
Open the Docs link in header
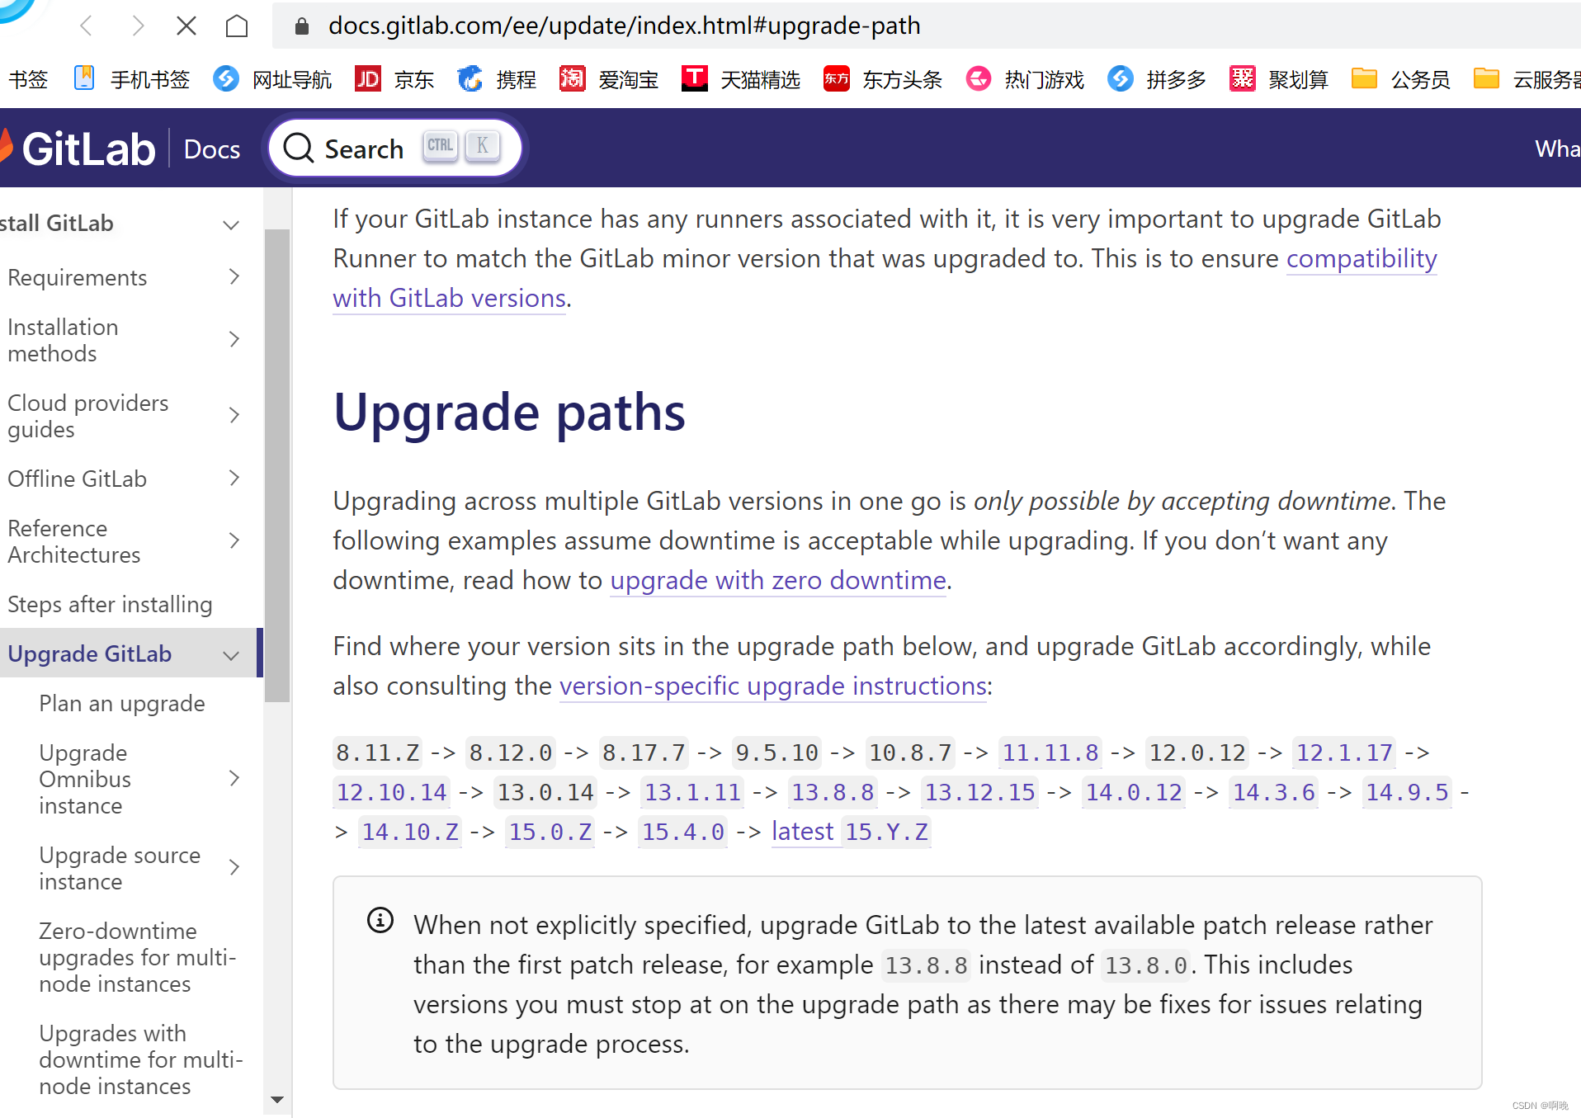(x=212, y=149)
